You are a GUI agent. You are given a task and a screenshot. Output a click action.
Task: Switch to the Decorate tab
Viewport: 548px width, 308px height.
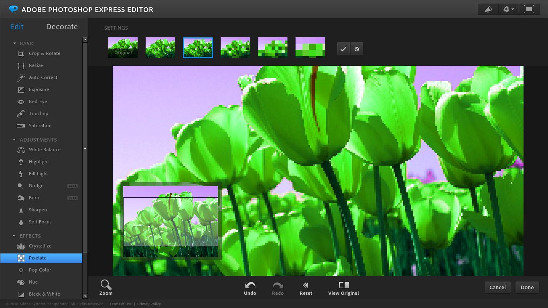click(62, 27)
